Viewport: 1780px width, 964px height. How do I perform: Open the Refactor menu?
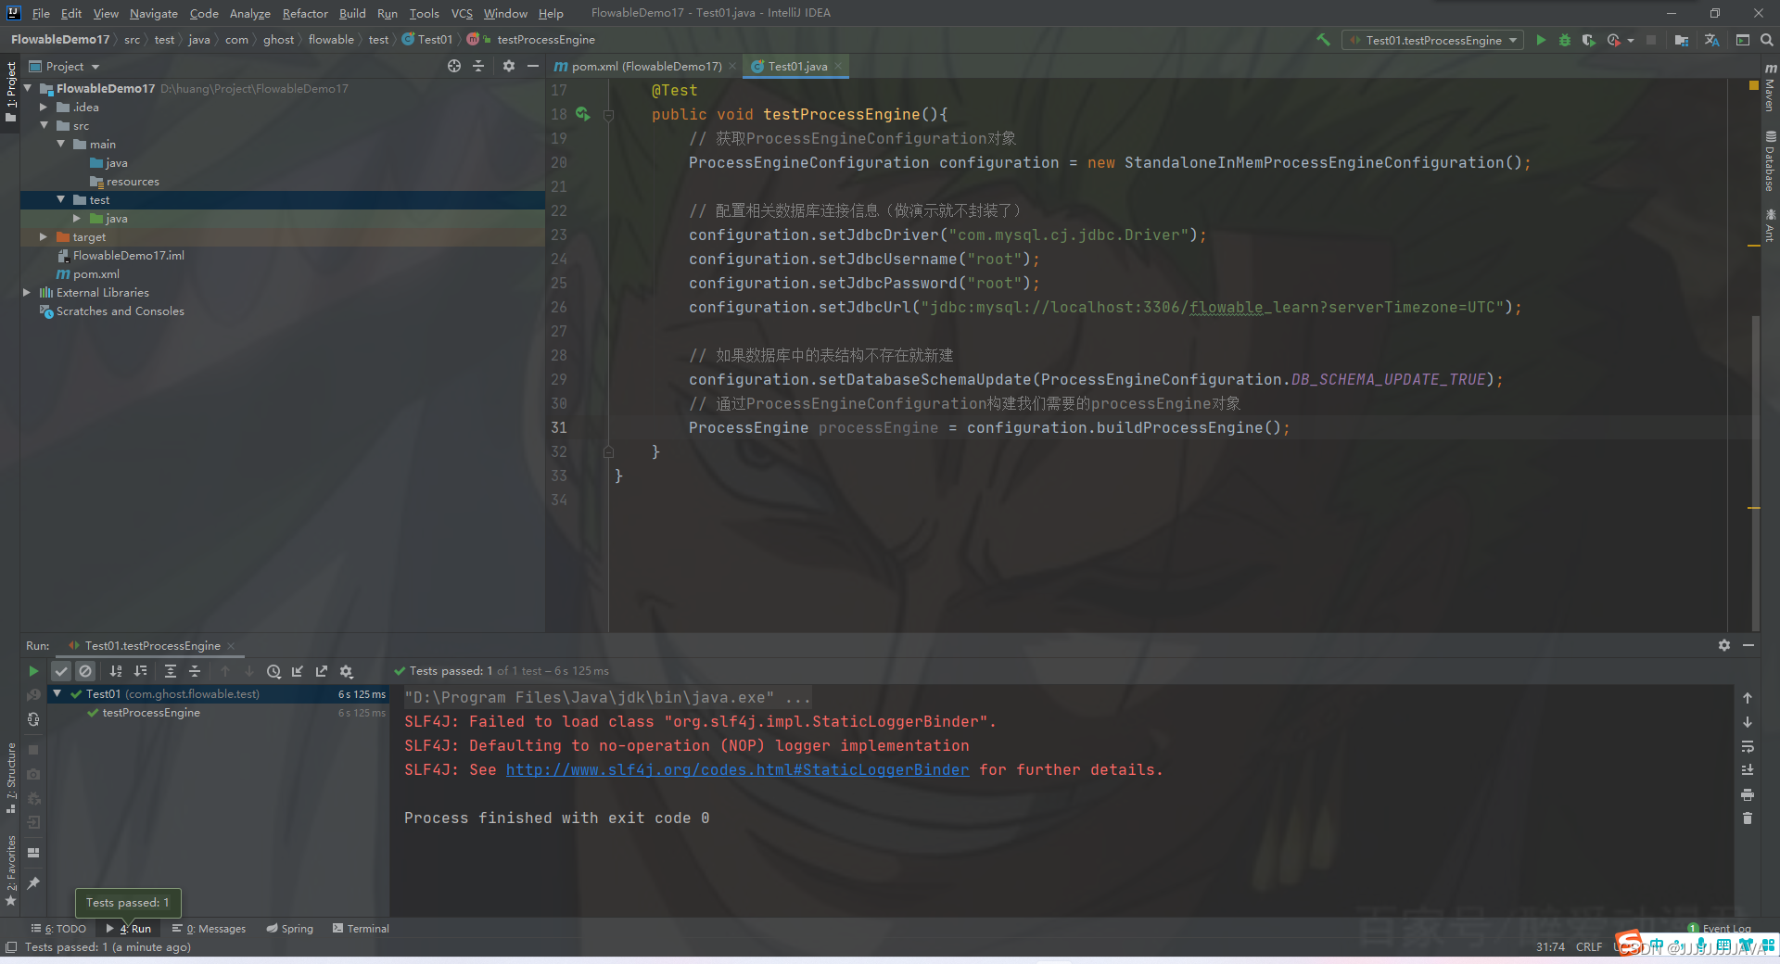point(305,13)
